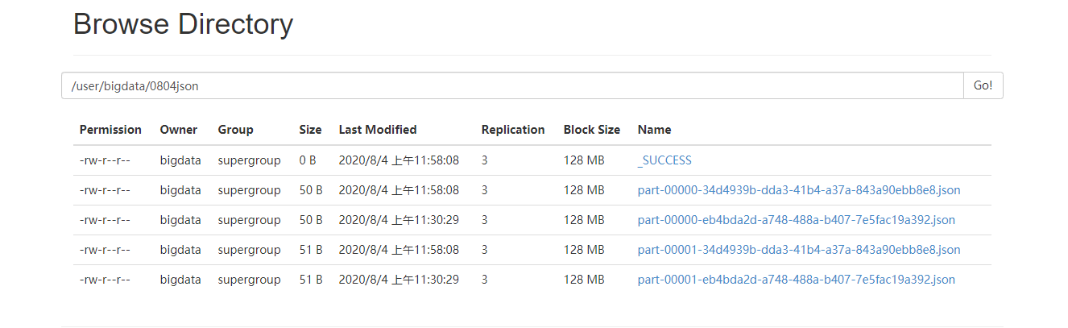Open part-00000-eb4bda2d json file link
Screen dimensions: 1068x328
coord(797,220)
